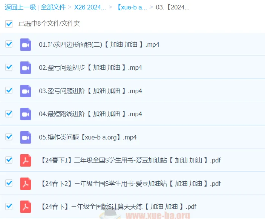Click PDF icon for 计算天天练 file
Image resolution: width=265 pixels, height=219 pixels.
tap(25, 207)
